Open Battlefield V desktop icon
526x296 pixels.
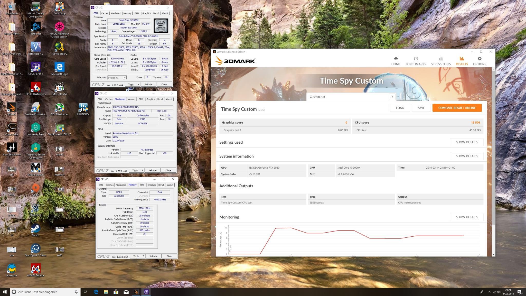[35, 49]
